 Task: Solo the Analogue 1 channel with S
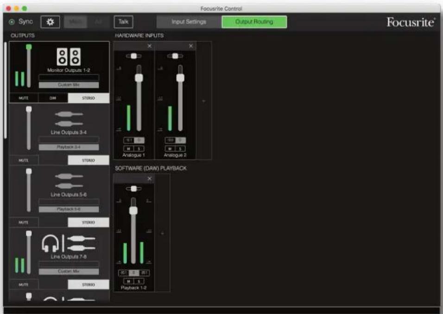[x=139, y=148]
